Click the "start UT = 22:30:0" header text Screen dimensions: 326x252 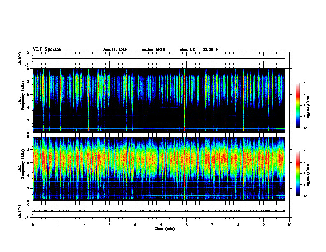click(199, 49)
